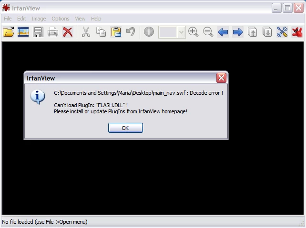
Task: Click the status bar resize grip
Action: [x=302, y=223]
